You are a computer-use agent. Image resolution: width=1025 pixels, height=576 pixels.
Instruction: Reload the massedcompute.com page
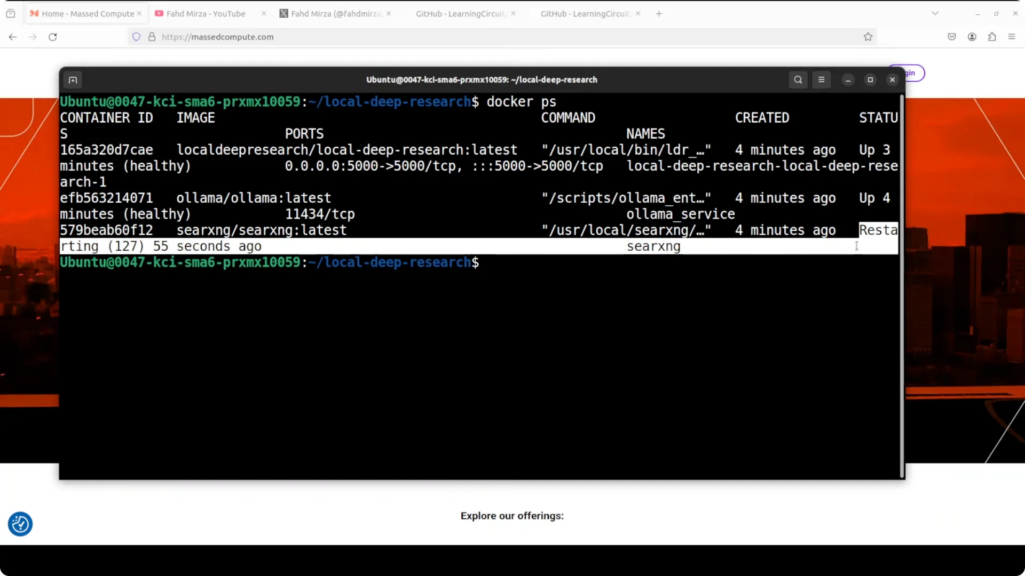coord(53,37)
